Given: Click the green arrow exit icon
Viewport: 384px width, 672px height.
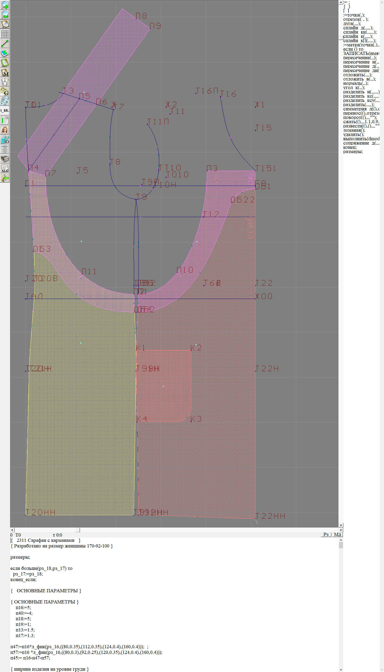Looking at the screenshot, I should point(5,178).
